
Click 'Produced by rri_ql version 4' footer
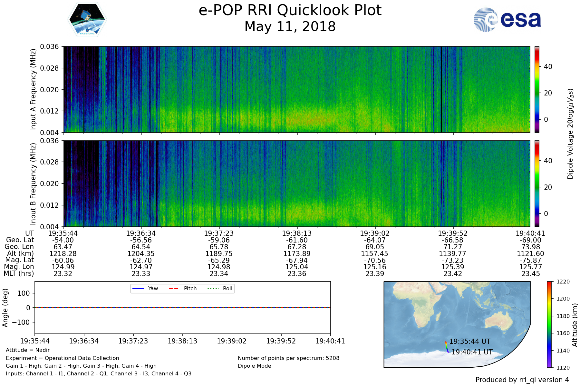[x=522, y=380]
